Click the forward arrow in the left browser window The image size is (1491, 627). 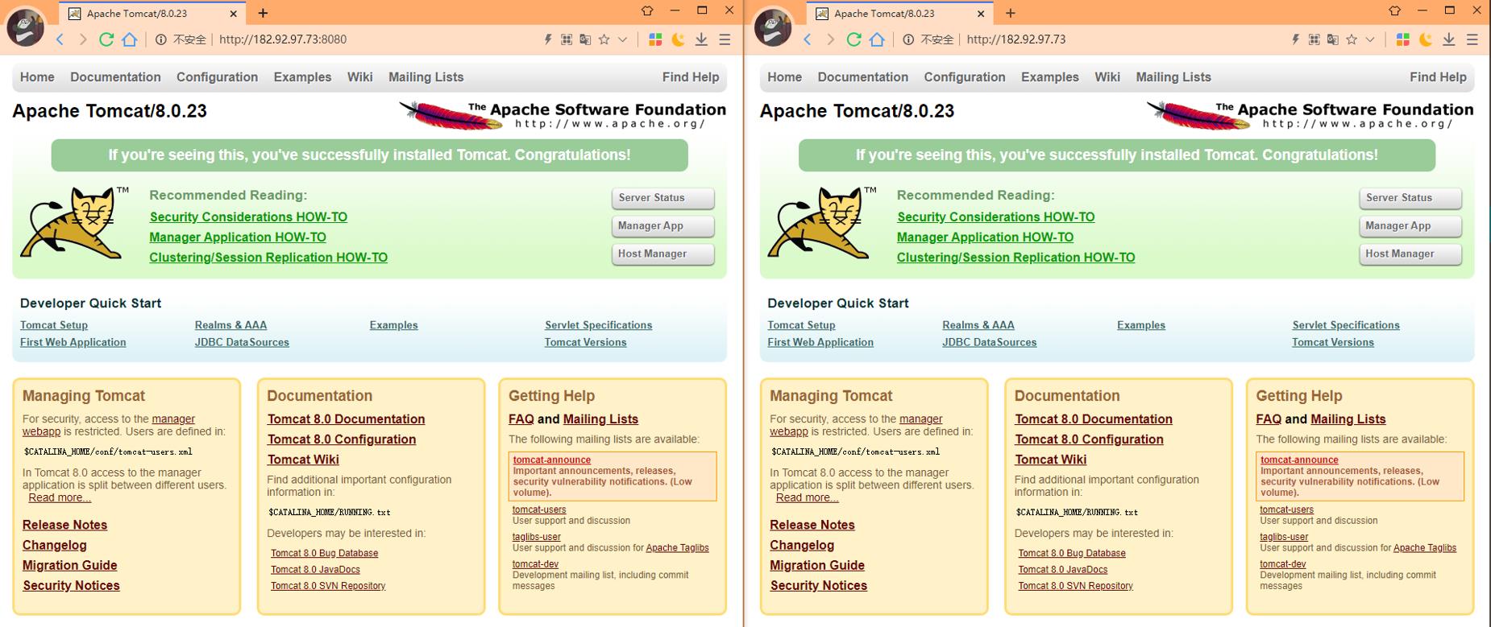tap(82, 39)
